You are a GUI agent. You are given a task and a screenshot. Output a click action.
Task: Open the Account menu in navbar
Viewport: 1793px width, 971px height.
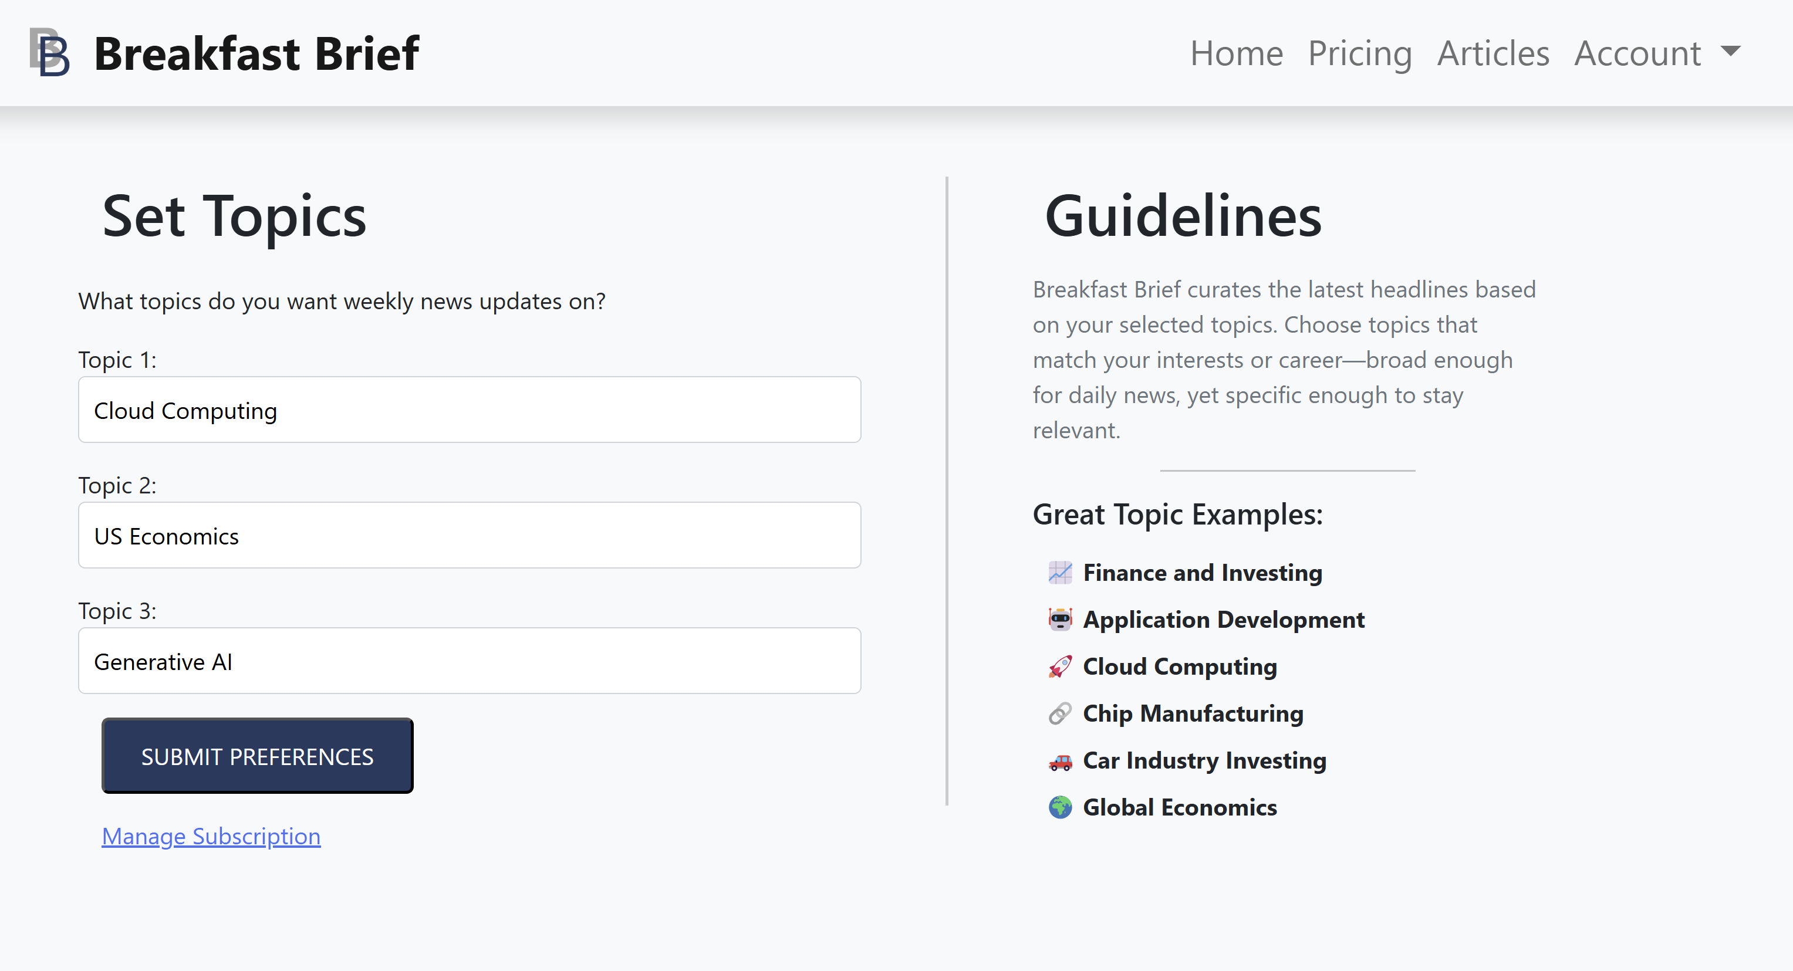(x=1637, y=53)
